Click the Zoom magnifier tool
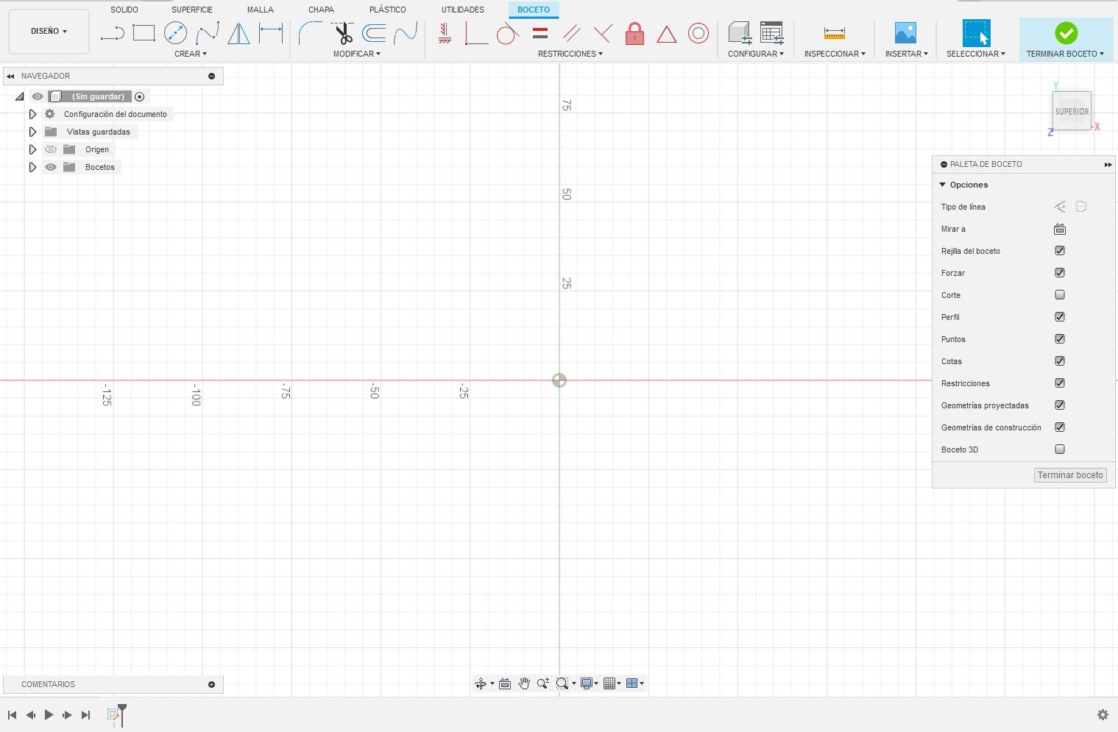This screenshot has height=732, width=1118. click(x=543, y=683)
